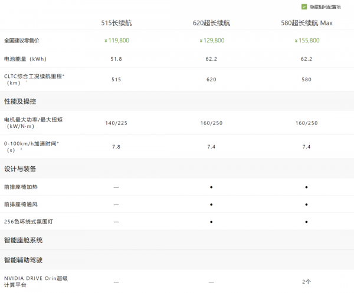Select the 580超长续航 Max column header

pos(306,24)
